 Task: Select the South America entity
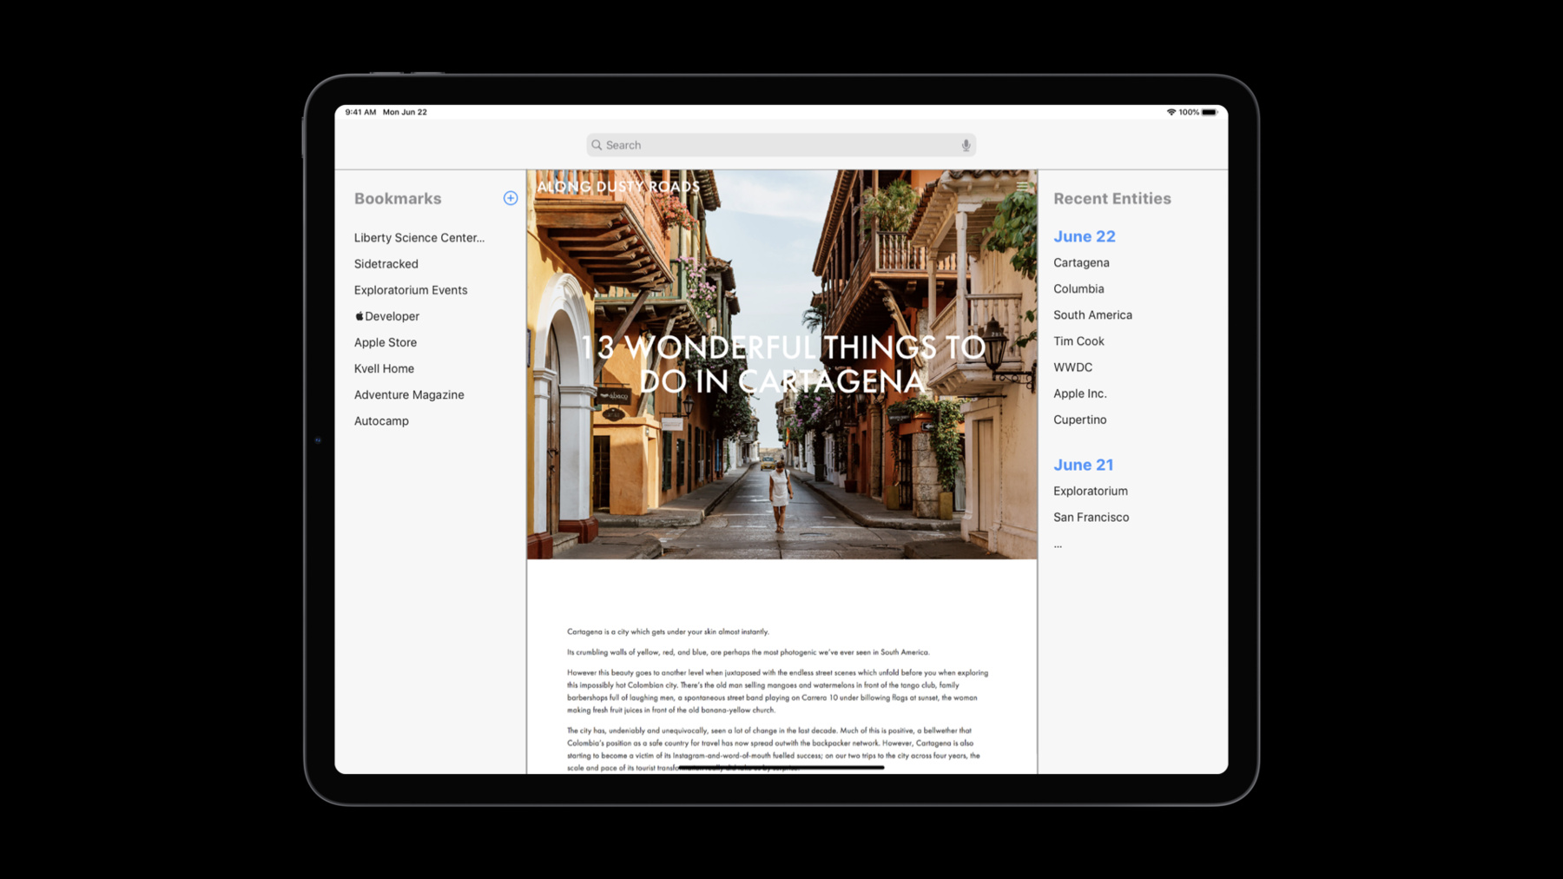[1092, 314]
